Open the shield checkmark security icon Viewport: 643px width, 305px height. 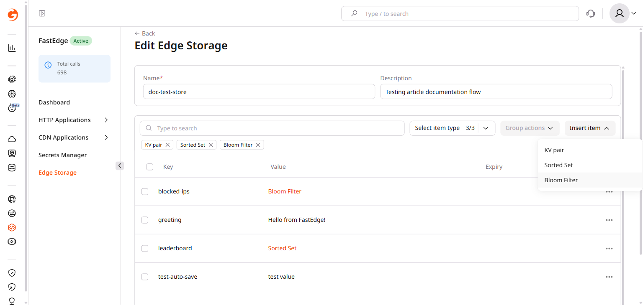pyautogui.click(x=12, y=273)
